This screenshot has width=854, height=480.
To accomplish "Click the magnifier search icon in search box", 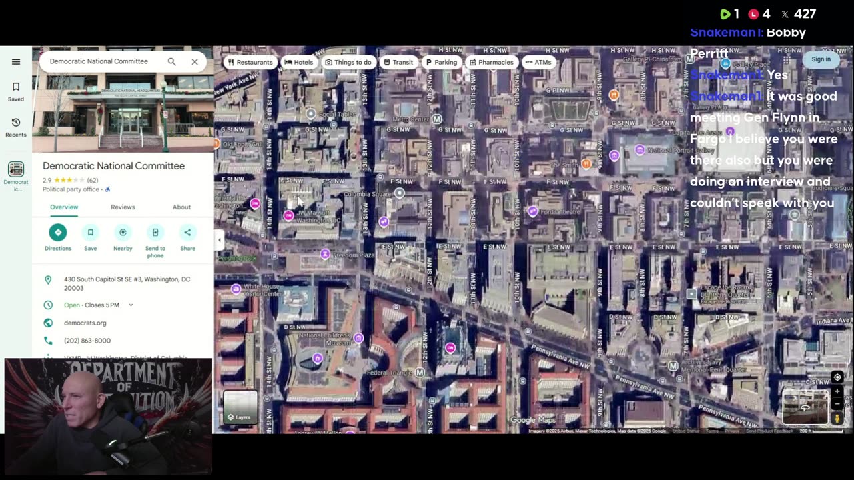I will 171,61.
